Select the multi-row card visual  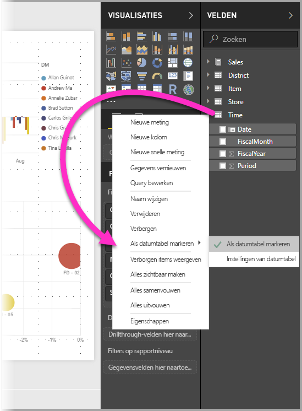188,76
